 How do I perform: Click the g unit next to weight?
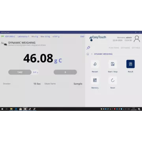(x=56, y=60)
